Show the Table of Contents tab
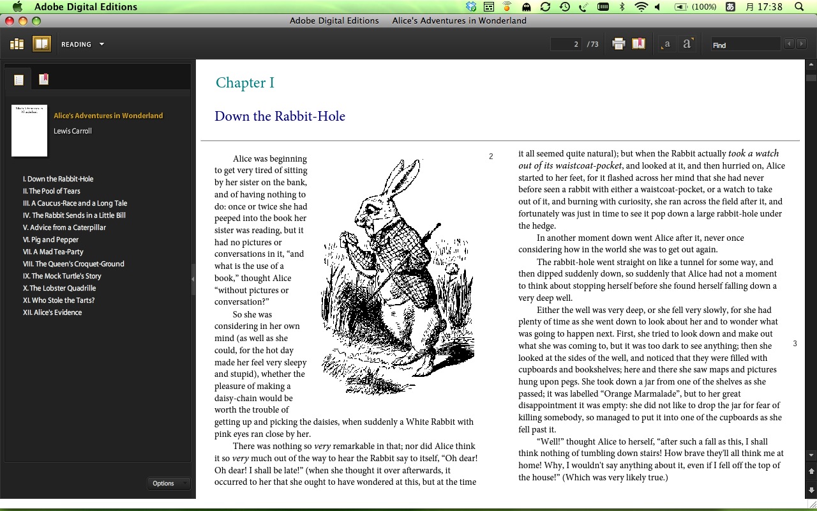The width and height of the screenshot is (817, 511). 19,80
